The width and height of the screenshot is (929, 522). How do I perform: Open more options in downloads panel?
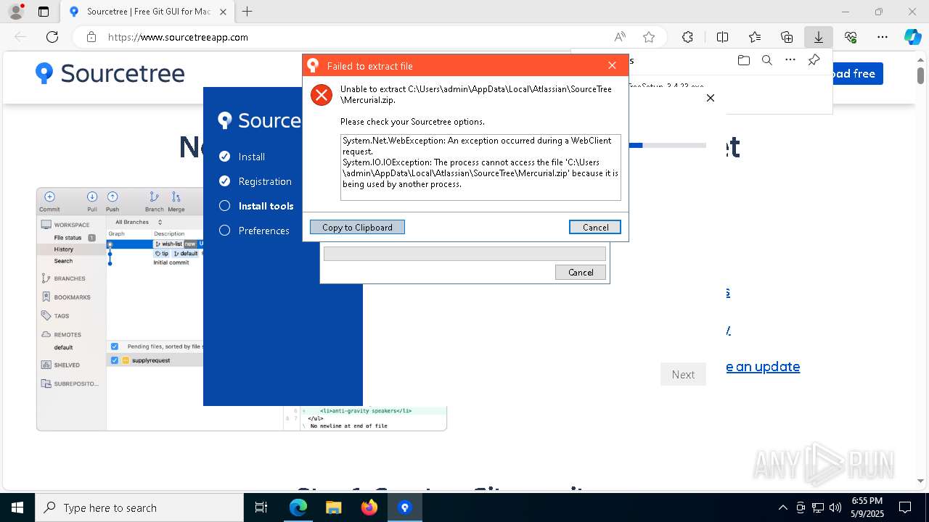(x=790, y=60)
